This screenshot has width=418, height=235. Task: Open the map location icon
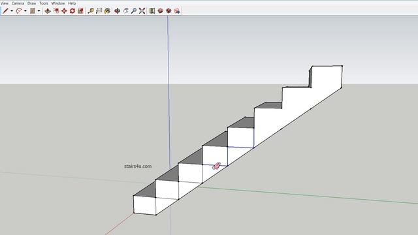click(x=152, y=11)
